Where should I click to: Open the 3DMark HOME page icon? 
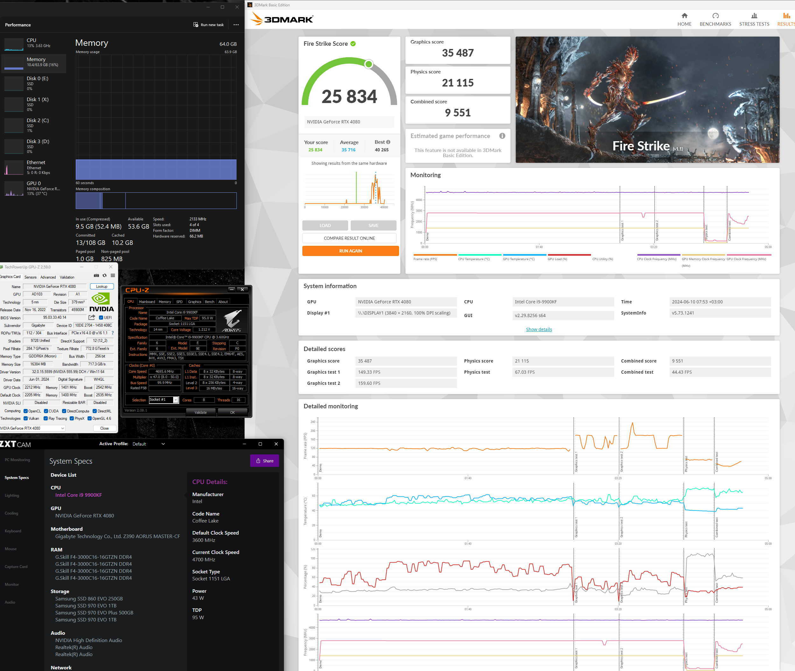(x=684, y=16)
